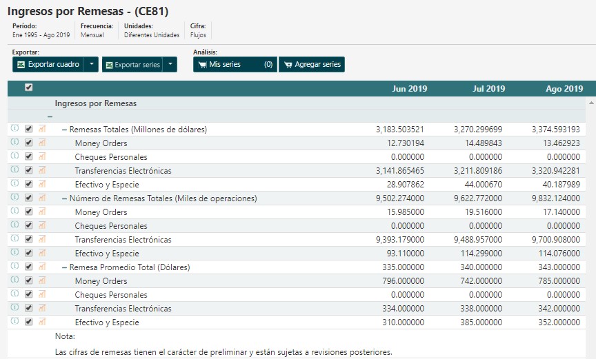Click the Agregar series button
Viewport: 596px width, 359px height.
coord(311,65)
